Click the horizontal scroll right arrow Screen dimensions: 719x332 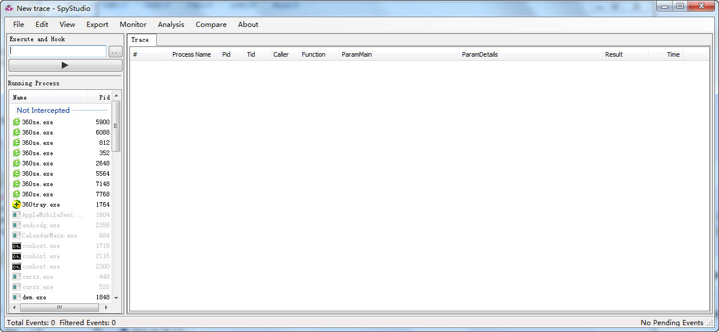[106, 307]
